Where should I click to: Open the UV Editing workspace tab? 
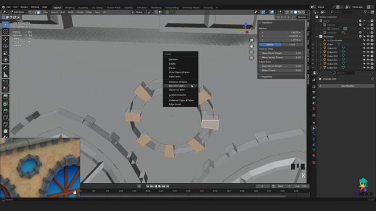[x=97, y=8]
